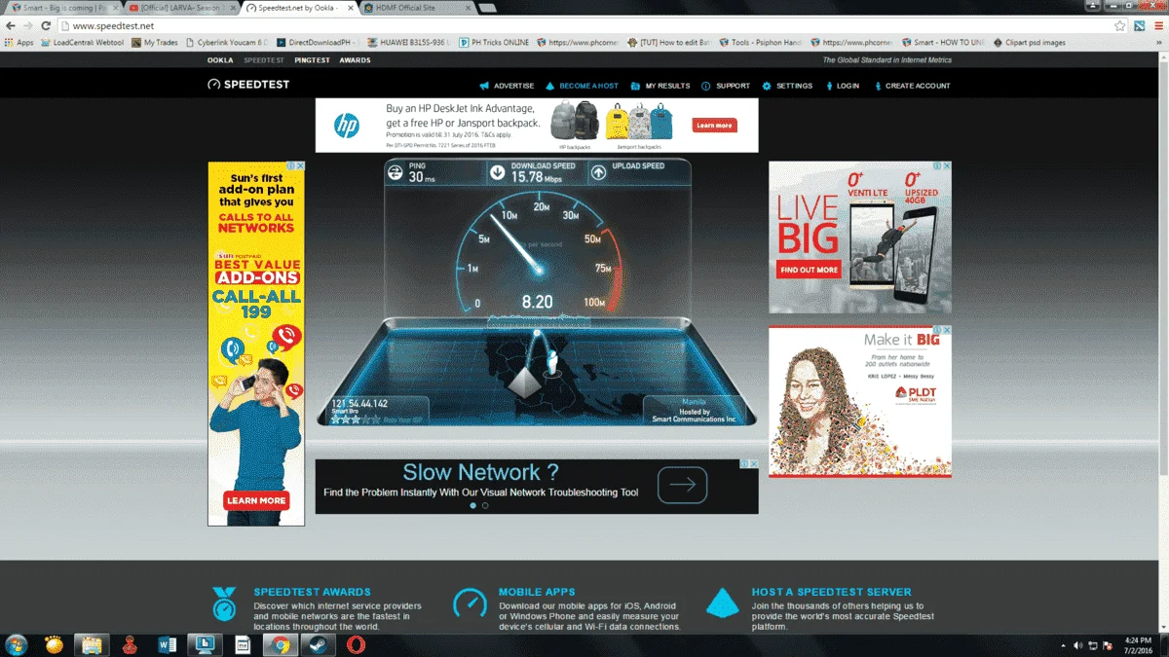Open the PLDT Make it Big ad

tap(860, 401)
